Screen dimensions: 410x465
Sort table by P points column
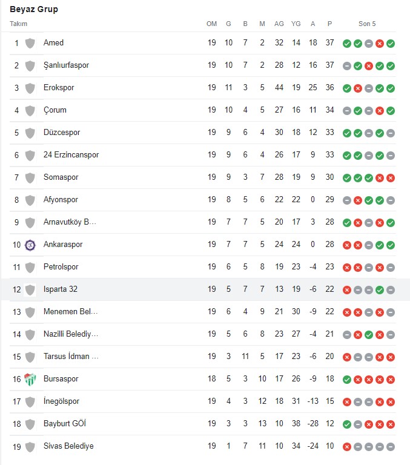coord(329,24)
